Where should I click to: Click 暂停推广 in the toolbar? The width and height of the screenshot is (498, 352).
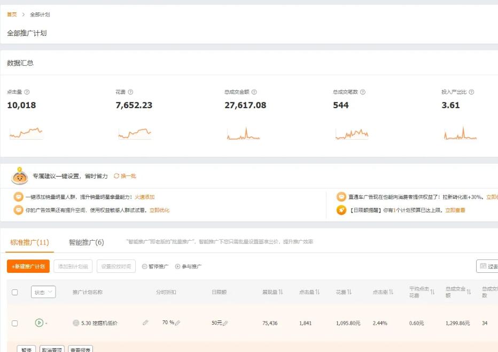pos(155,266)
